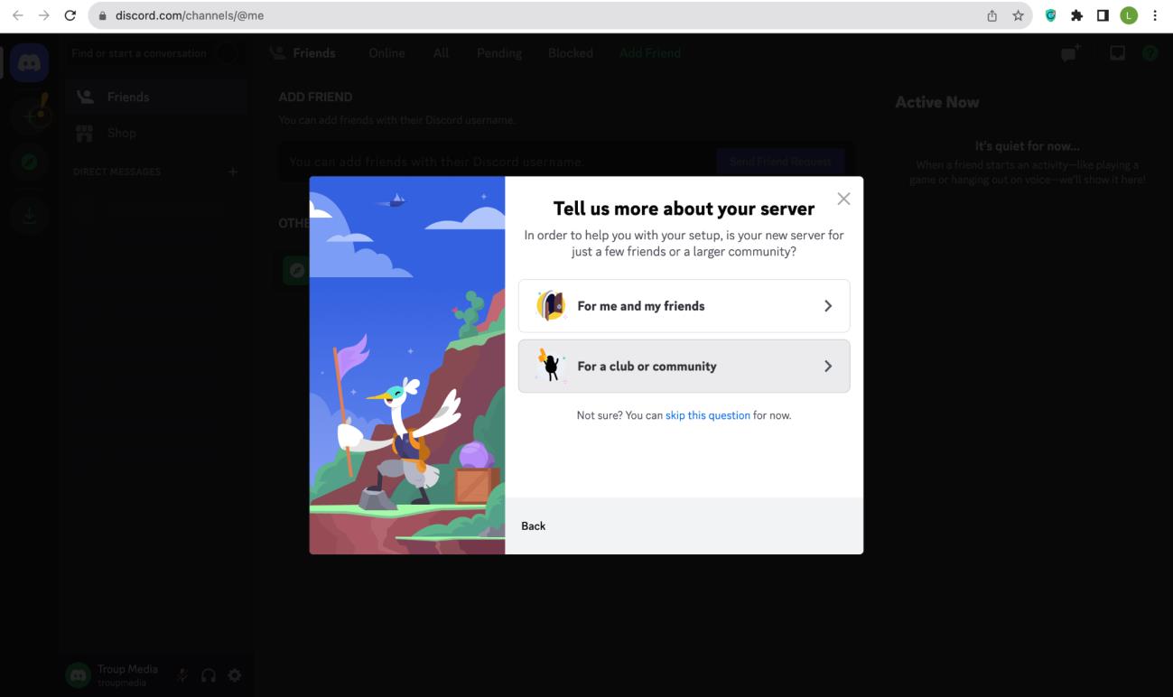Select the Shop item in sidebar
1173x697 pixels.
coord(122,133)
